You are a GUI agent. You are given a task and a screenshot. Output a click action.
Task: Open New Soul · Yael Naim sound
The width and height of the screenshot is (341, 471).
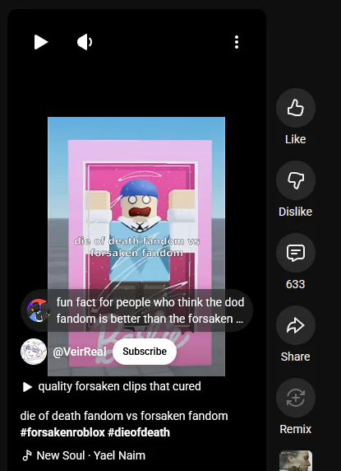[90, 455]
